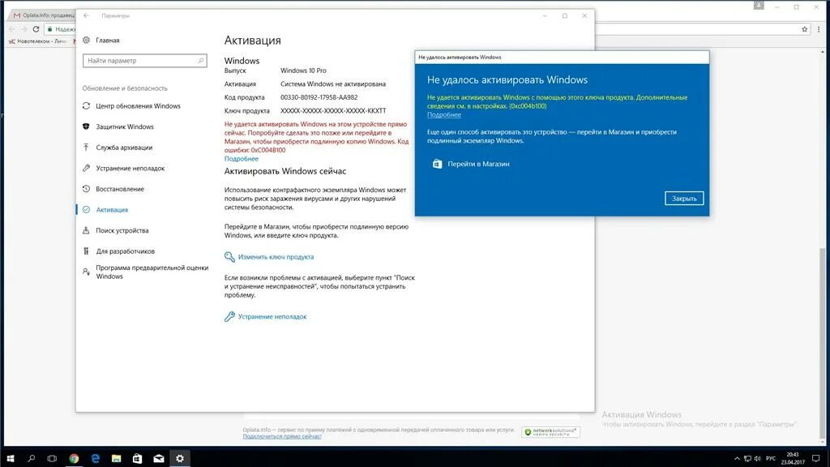Screen dimensions: 830x467
Task: Click Закрыть button in activation dialog
Action: 684,199
